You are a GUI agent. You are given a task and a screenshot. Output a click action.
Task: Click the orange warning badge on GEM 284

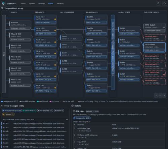click(55, 88)
